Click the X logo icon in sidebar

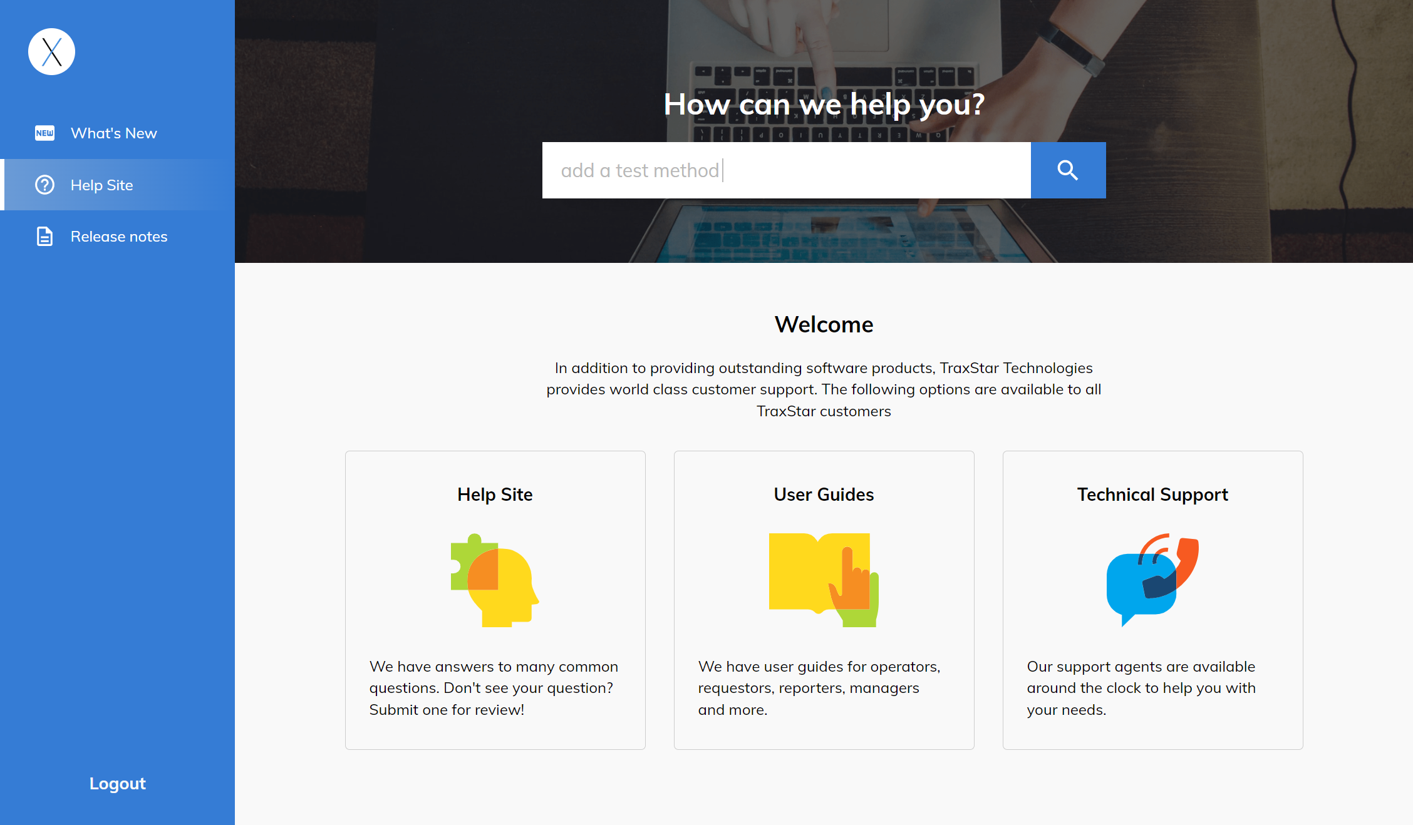(51, 51)
